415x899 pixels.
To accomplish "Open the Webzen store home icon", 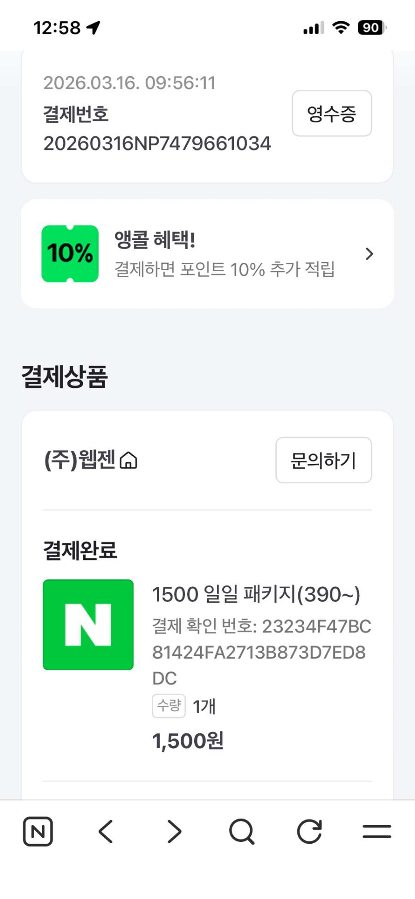I will pyautogui.click(x=129, y=460).
